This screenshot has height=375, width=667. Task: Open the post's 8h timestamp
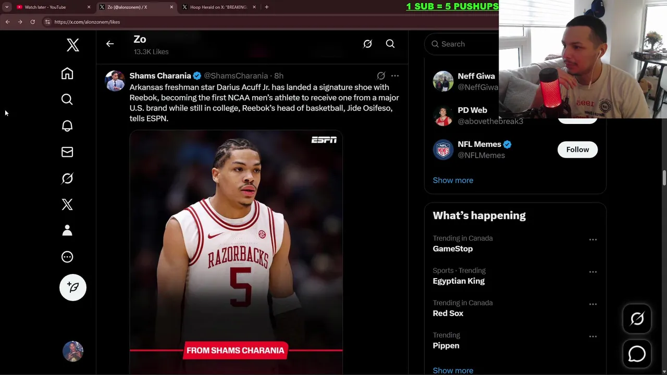[279, 76]
